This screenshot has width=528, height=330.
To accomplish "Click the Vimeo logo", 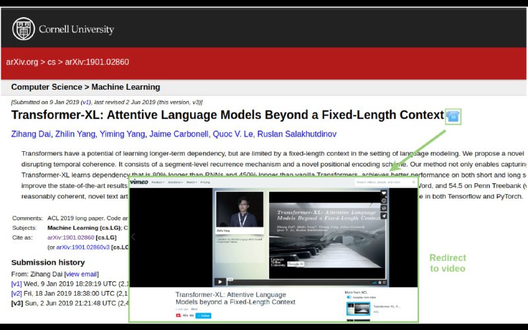I will click(139, 182).
